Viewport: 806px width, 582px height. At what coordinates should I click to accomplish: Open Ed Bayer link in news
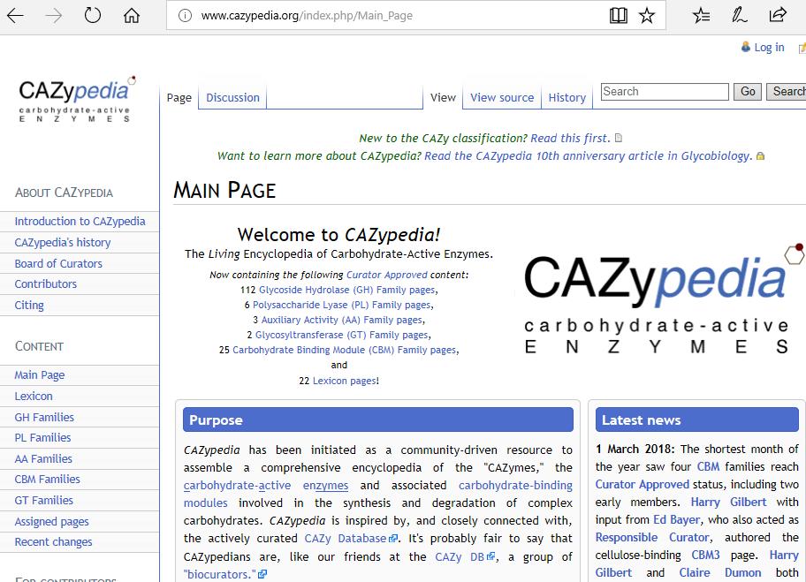[x=676, y=520]
